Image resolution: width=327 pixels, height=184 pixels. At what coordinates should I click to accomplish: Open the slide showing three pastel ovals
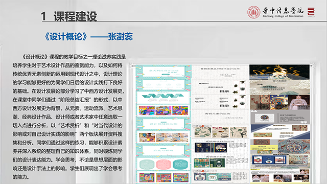coord(163,164)
